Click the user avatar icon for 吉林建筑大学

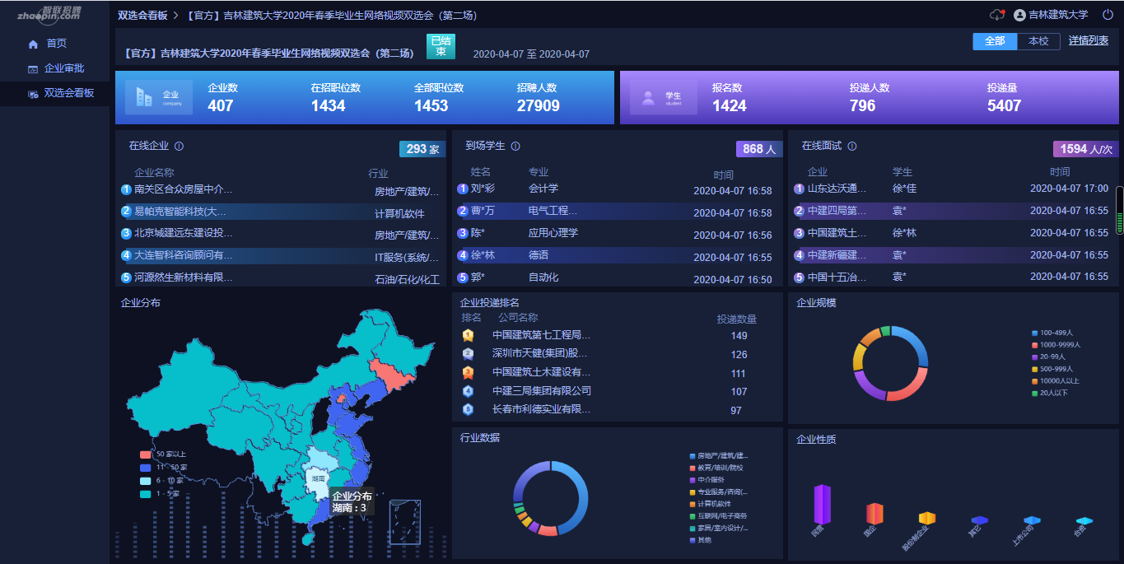click(1019, 15)
